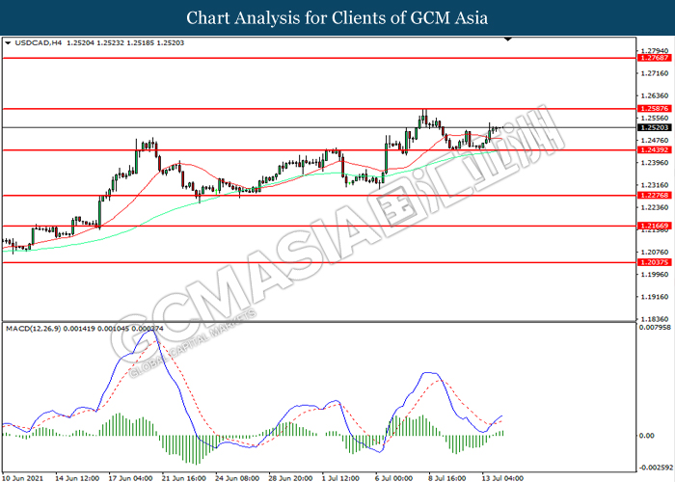This screenshot has width=675, height=482.
Task: Click the 24 Jun 08:00 time label
Action: (x=237, y=478)
